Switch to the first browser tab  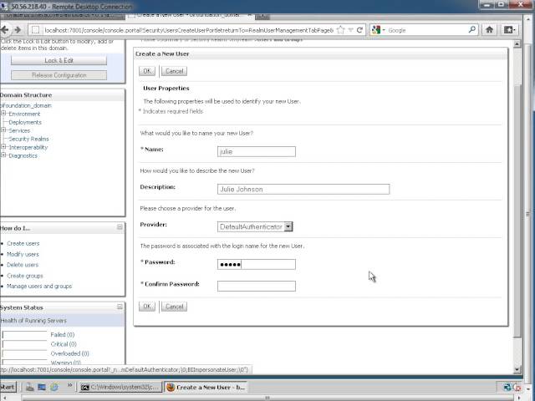click(62, 15)
